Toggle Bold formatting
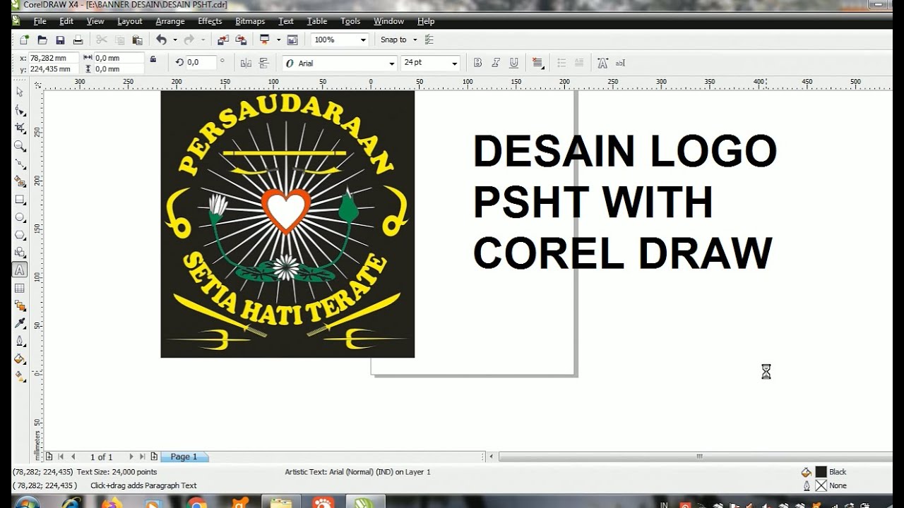Image resolution: width=904 pixels, height=508 pixels. (x=477, y=63)
